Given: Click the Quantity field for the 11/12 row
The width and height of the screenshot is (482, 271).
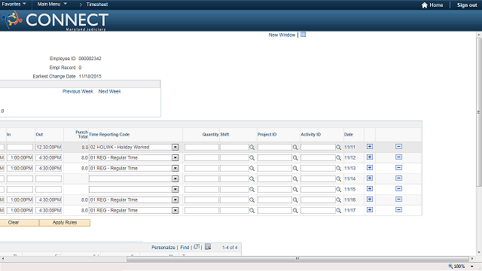Looking at the screenshot, I should tap(202, 158).
